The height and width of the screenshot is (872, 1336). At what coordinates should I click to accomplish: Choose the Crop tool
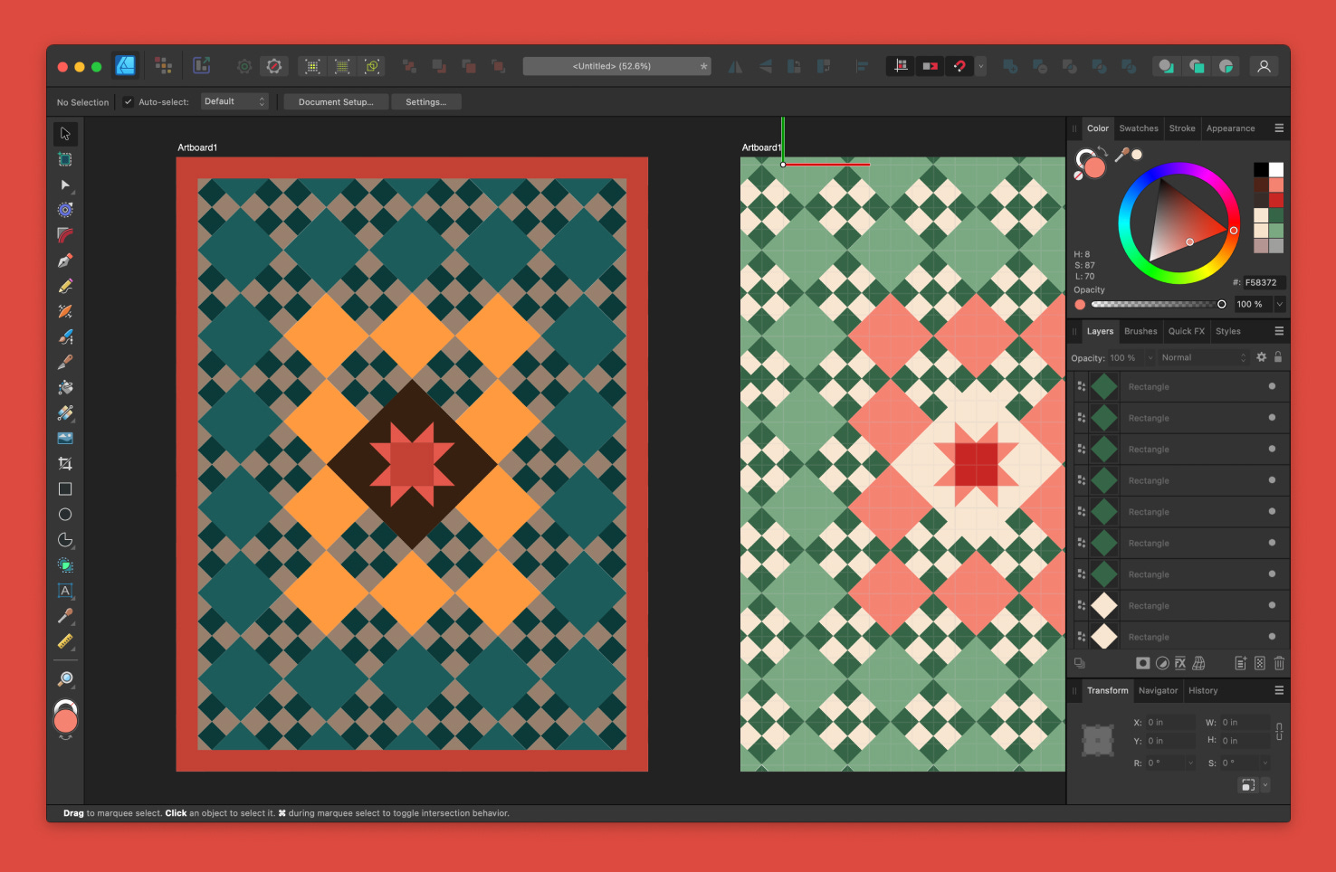(x=64, y=463)
